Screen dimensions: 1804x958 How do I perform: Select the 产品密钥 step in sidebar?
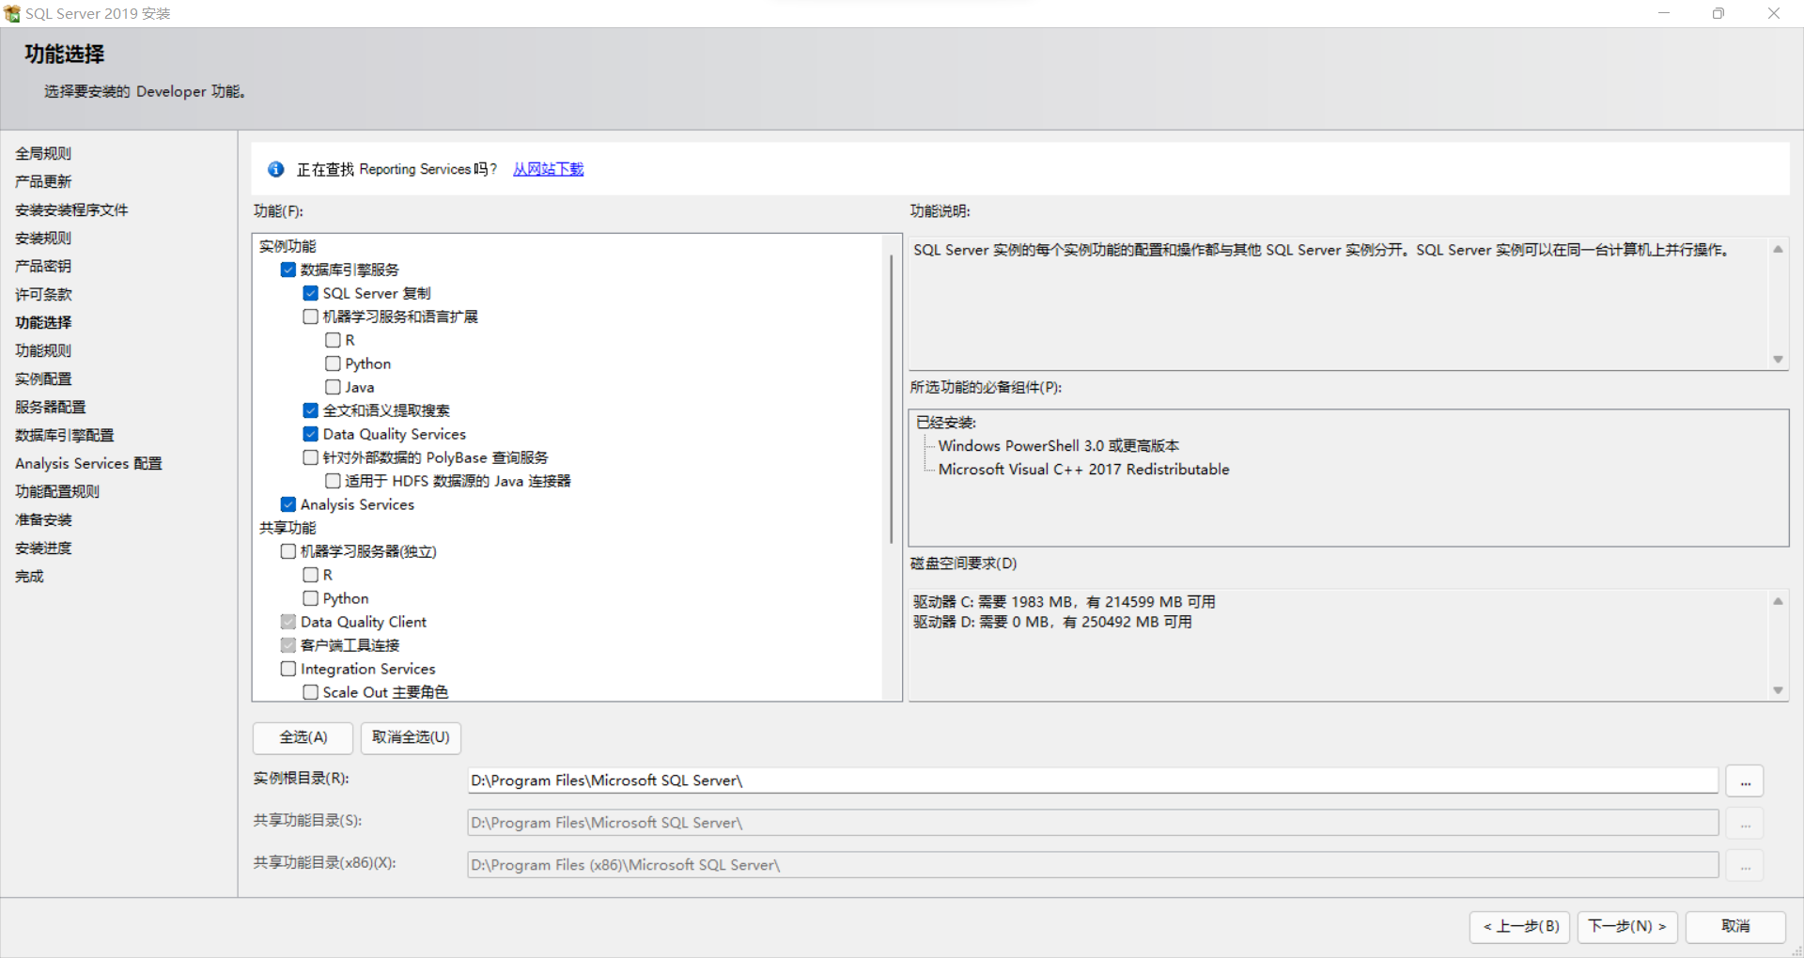point(43,266)
